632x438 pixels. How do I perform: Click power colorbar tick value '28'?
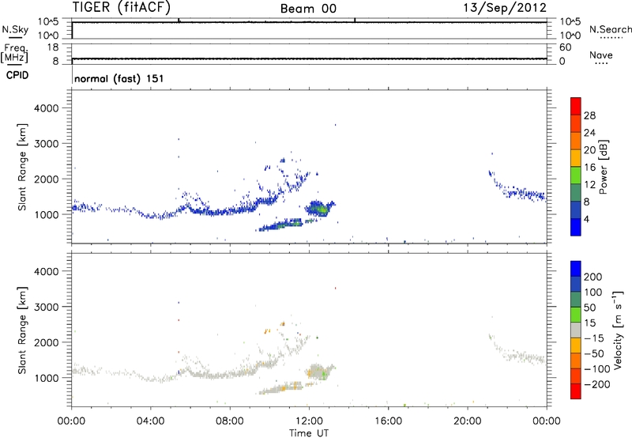pos(589,115)
